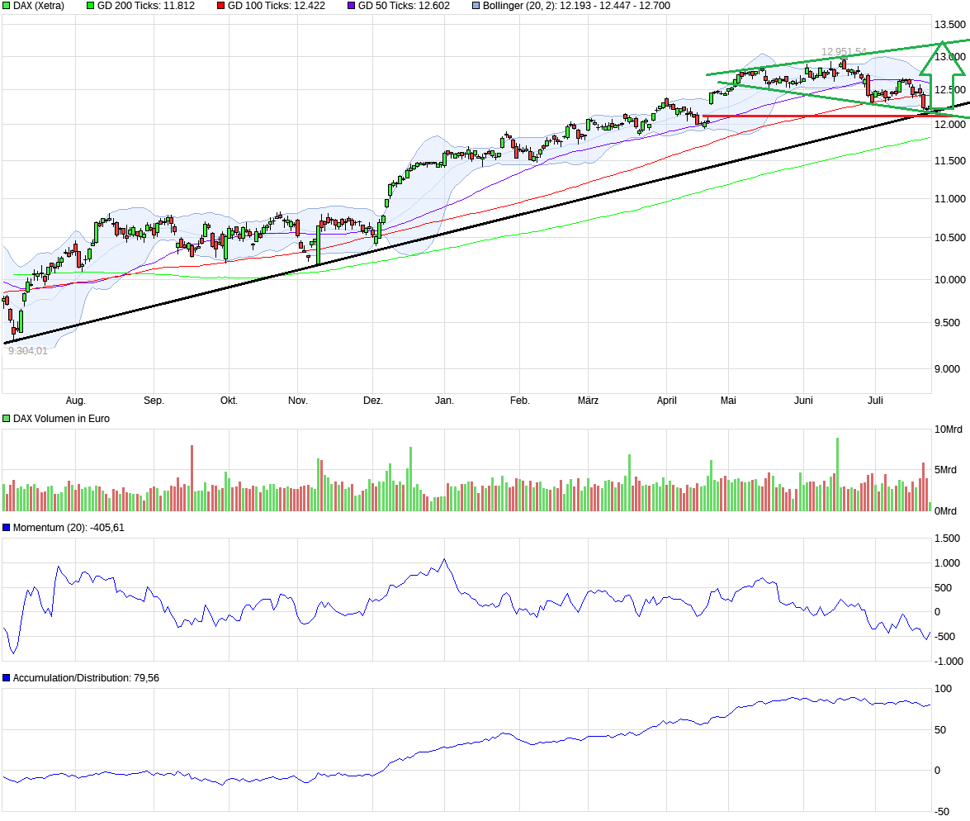970x821 pixels.
Task: Click the GD 200 green legend square
Action: pos(90,6)
